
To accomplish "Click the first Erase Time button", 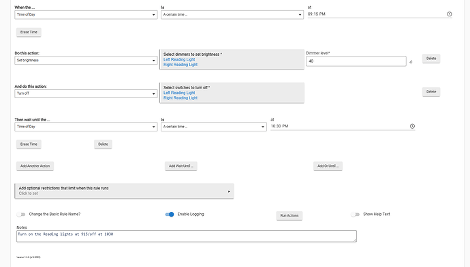I will coord(29,32).
